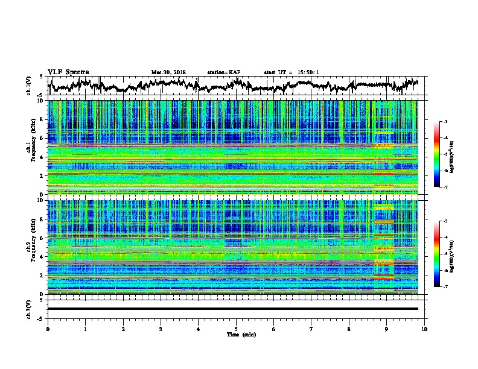
Task: Click the "ch.1(V)" axis label
Action: tap(29, 86)
